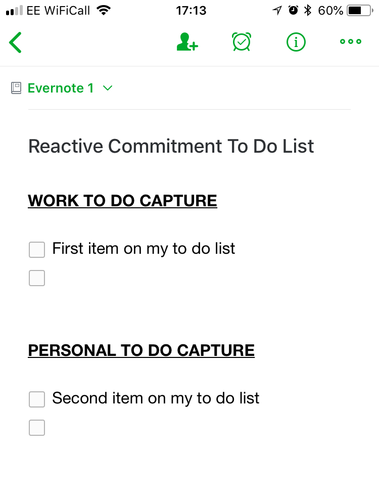Screen dimensions: 379x499
Task: Open the three-dot more options menu
Action: point(350,41)
